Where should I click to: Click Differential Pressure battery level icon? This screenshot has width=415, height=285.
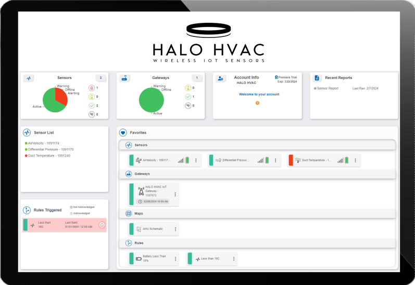(267, 160)
